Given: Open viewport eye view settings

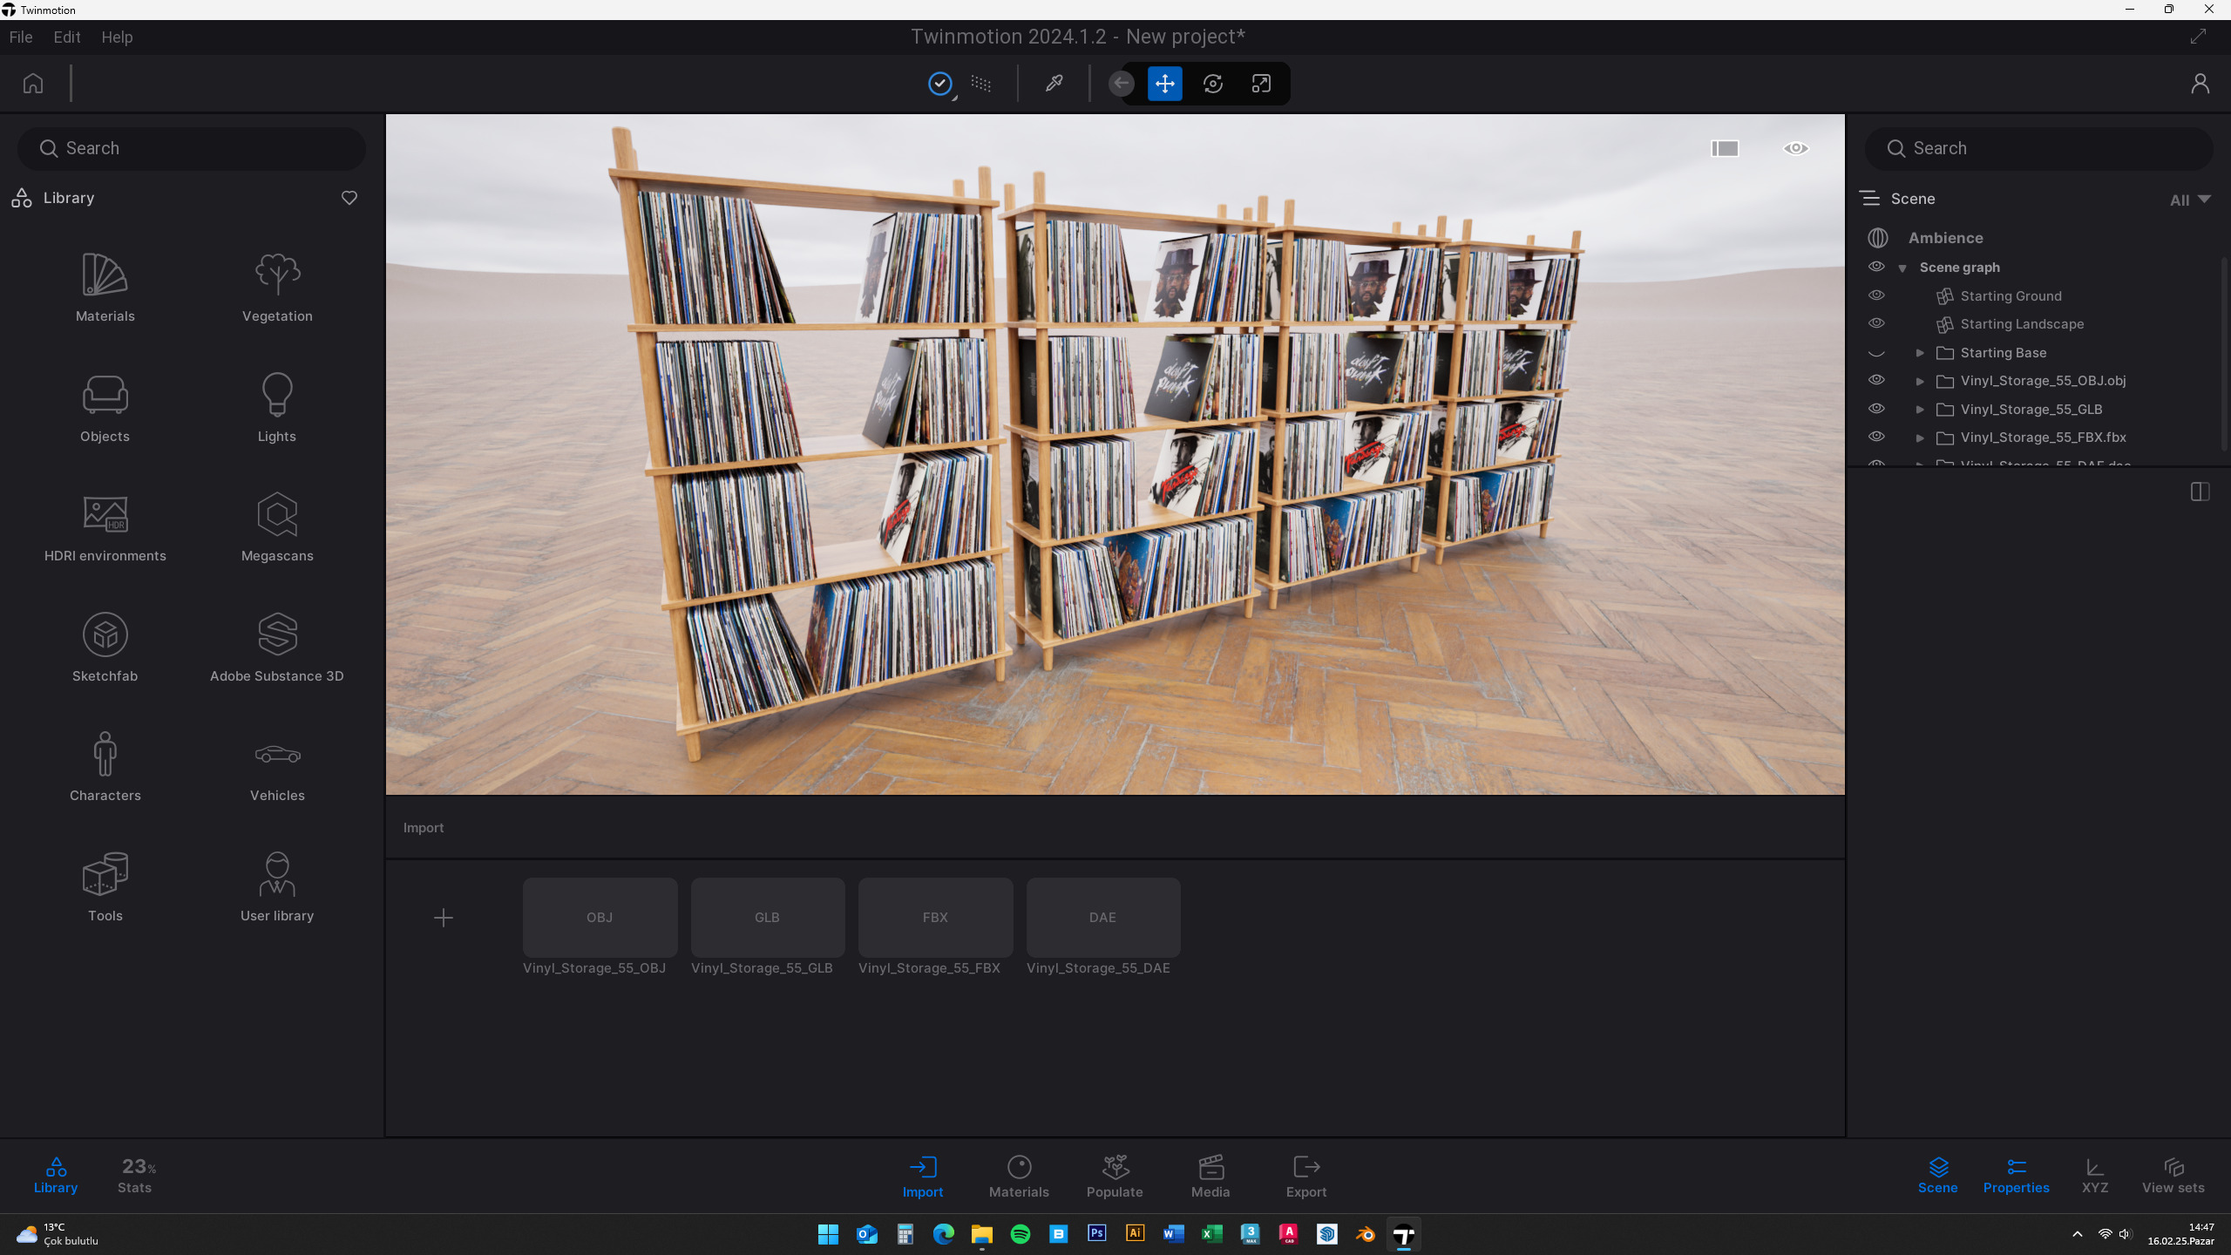Looking at the screenshot, I should tap(1796, 148).
